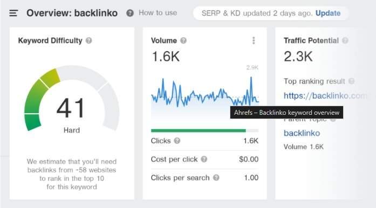Click the Clicks help icon
Screen dimensions: 376x208
point(177,141)
